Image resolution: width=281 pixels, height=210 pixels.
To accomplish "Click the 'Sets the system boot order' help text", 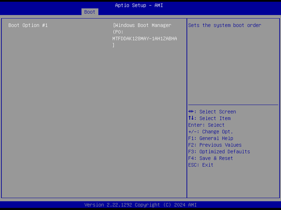I will [224, 25].
